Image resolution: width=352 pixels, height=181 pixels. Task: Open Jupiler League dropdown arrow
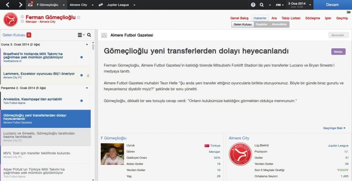click(134, 5)
